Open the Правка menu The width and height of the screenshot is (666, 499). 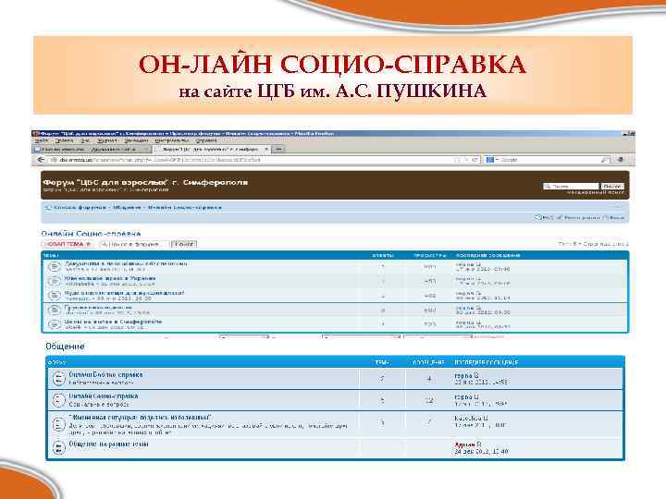pyautogui.click(x=64, y=140)
